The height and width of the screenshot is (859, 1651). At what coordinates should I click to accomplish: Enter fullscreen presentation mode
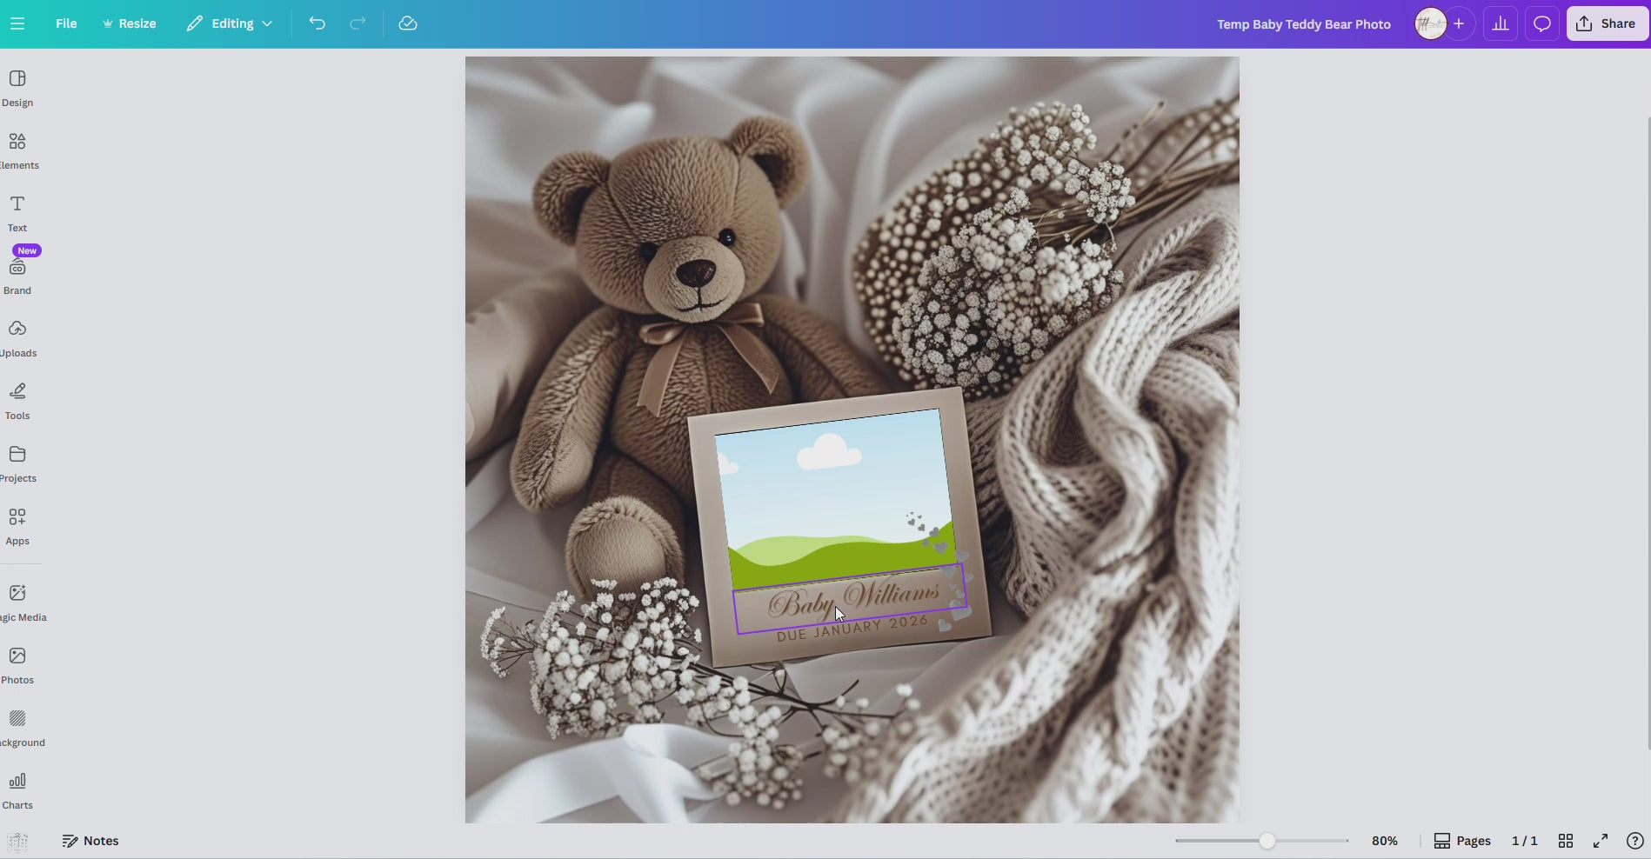(1600, 840)
